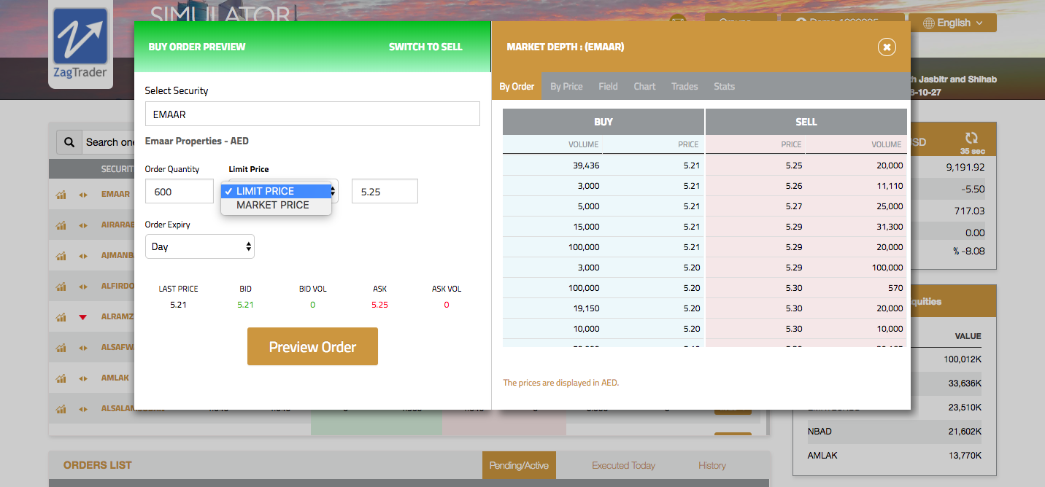Open chart icon for AJMANB row
1045x487 pixels.
click(x=61, y=256)
